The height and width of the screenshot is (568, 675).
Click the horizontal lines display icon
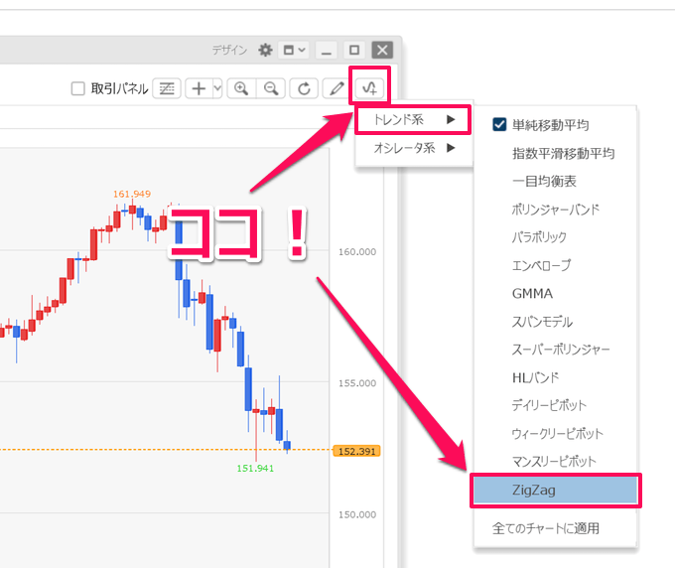tap(167, 88)
